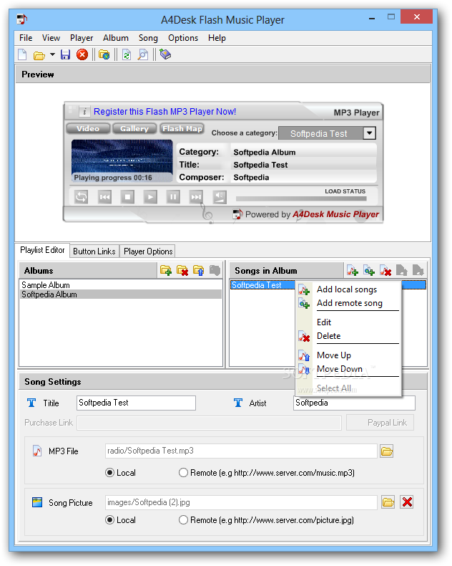Click the next track player button
This screenshot has height=566, width=452.
point(196,197)
